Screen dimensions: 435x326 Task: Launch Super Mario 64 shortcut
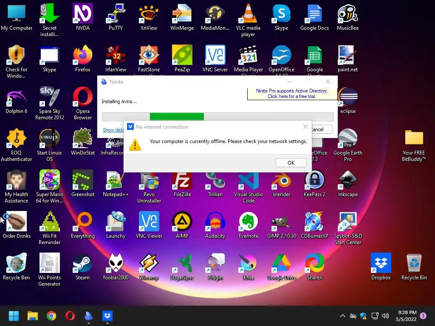(49, 187)
